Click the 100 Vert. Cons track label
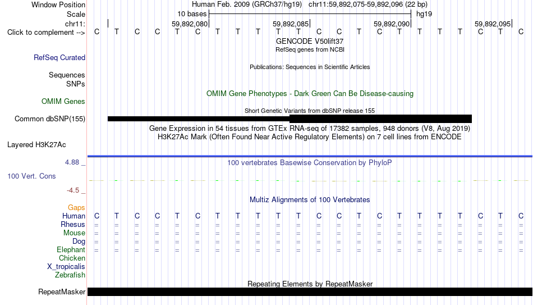 [x=31, y=176]
